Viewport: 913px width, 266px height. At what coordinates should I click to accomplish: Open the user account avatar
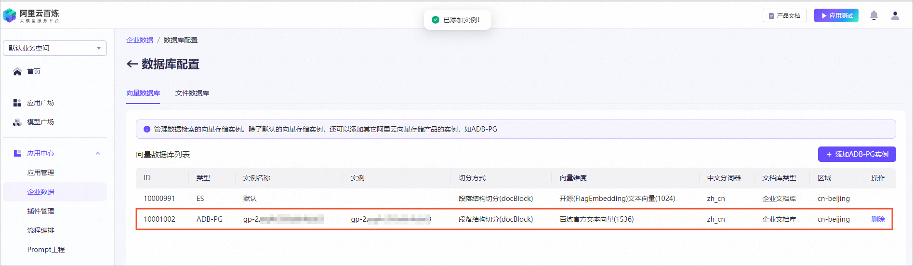(x=895, y=16)
